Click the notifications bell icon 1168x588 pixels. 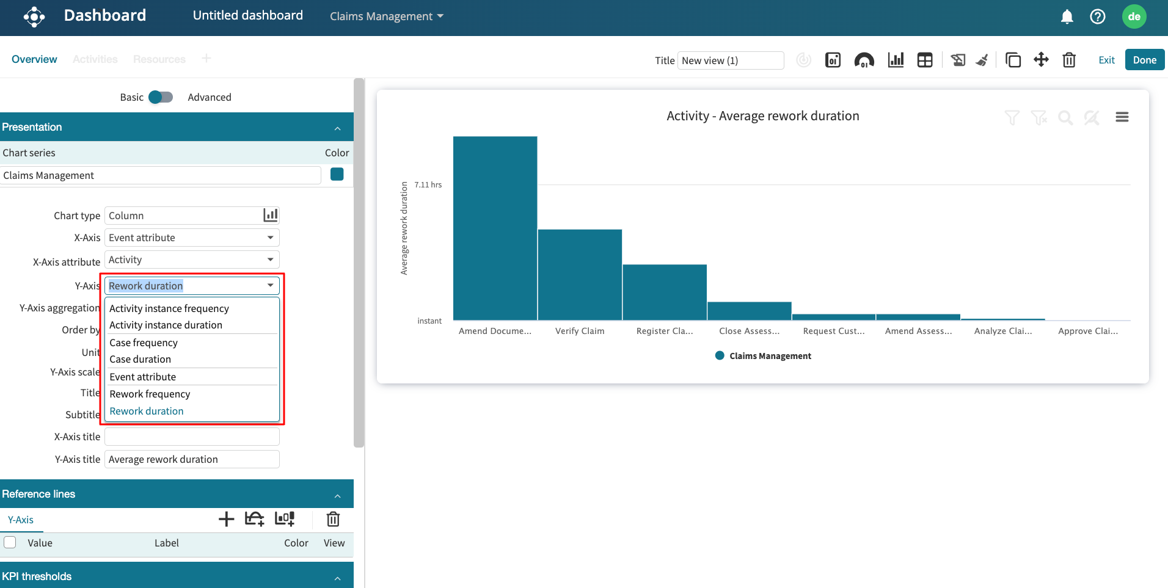[x=1067, y=16]
